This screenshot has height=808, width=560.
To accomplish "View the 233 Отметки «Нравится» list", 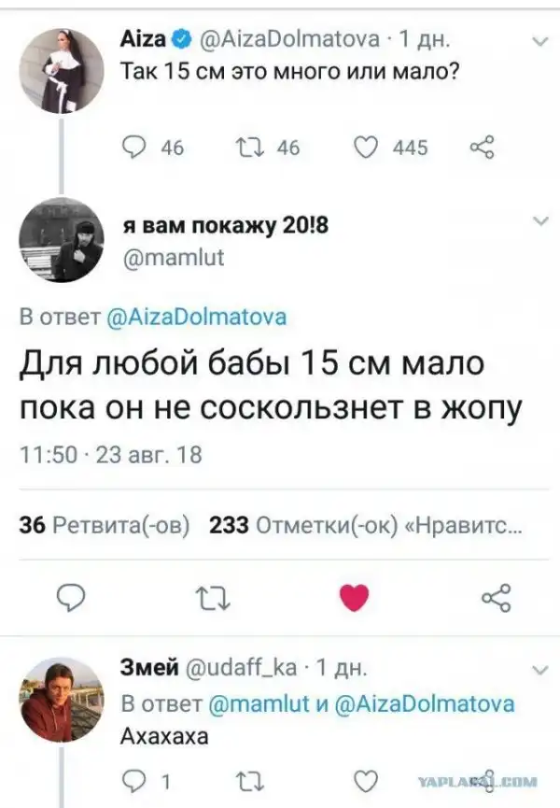I will click(366, 525).
